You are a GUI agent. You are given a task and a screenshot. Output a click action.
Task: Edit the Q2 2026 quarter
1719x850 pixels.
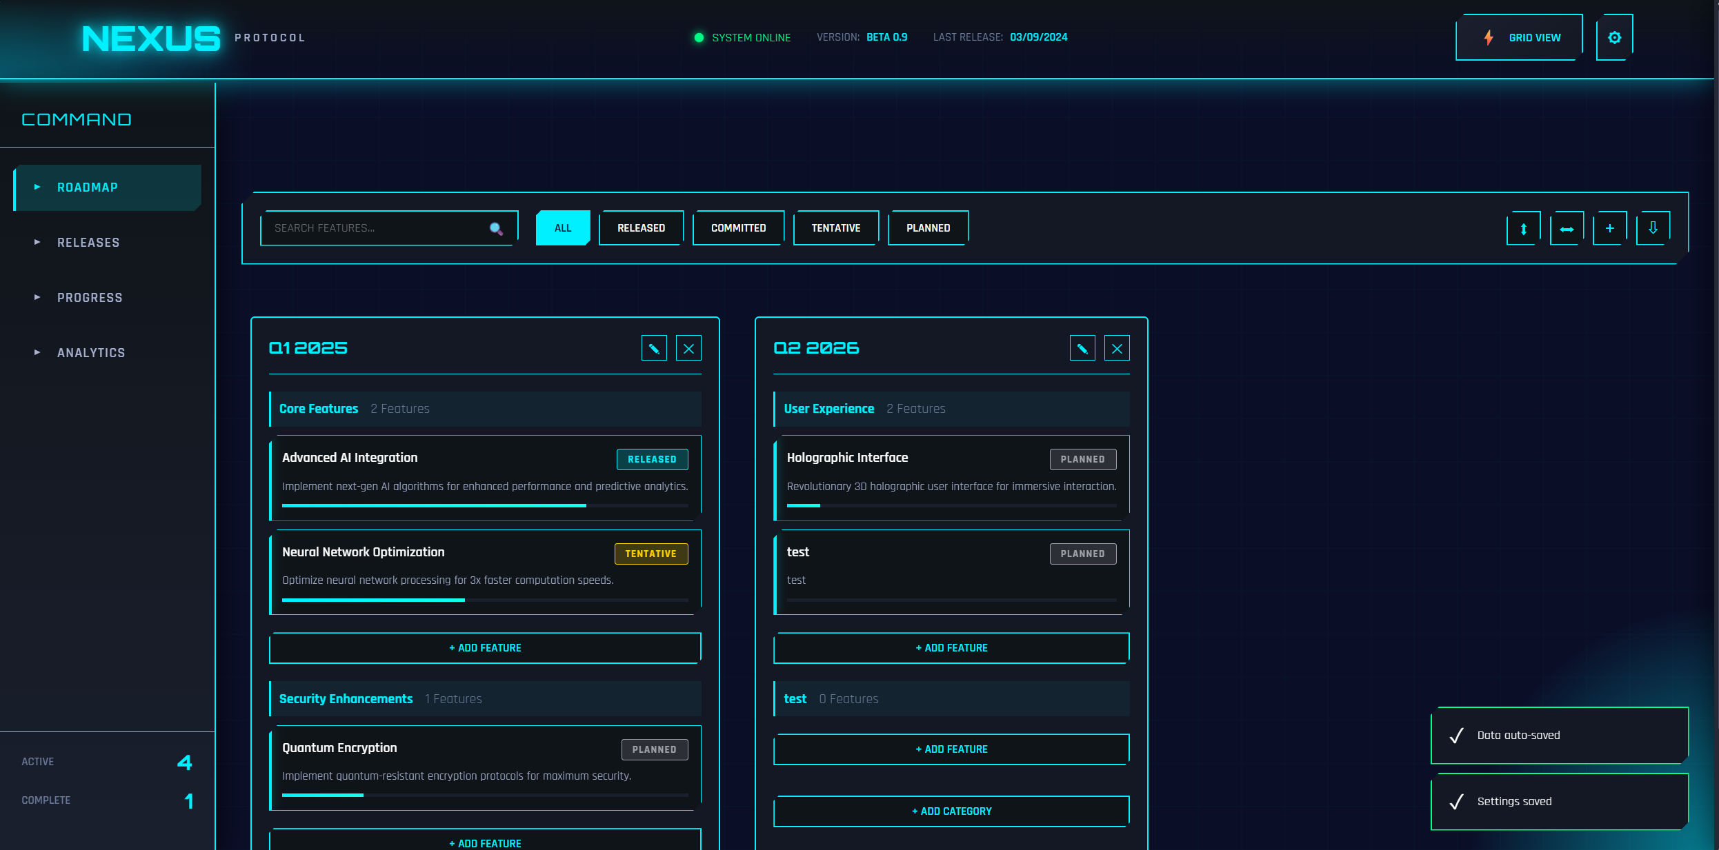1082,348
